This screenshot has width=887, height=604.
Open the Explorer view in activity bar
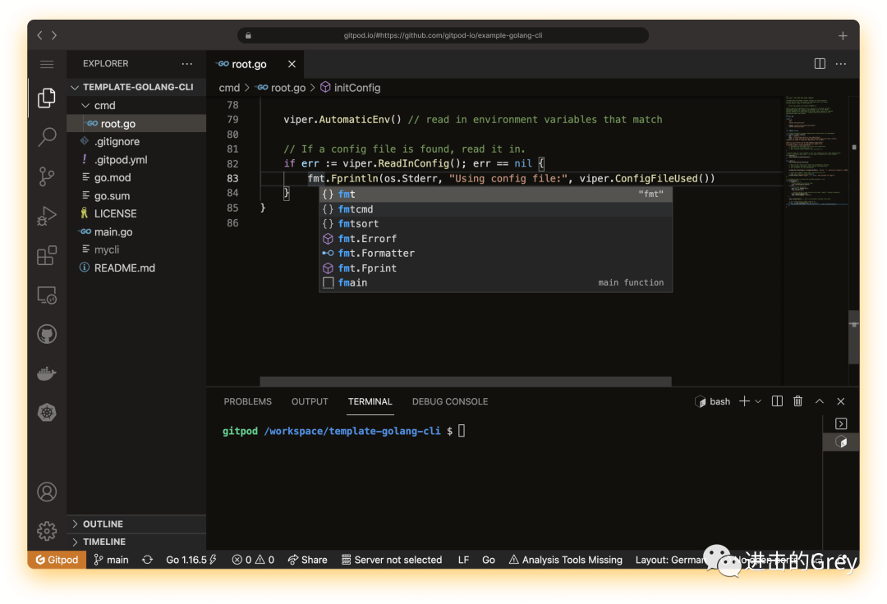tap(47, 98)
